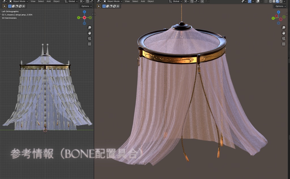Viewport: 290px width, 179px height.
Task: Open Object Mode dropdown in left viewport
Action: tap(18, 1)
